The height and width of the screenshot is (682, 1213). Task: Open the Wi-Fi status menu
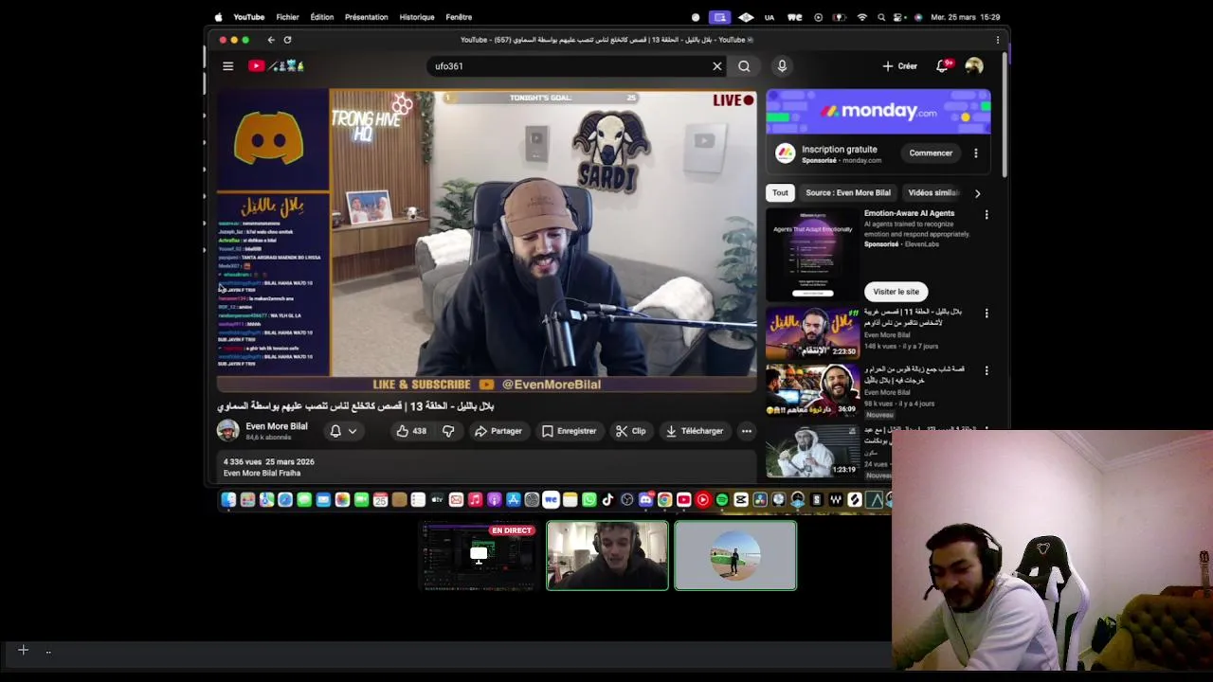pos(861,17)
